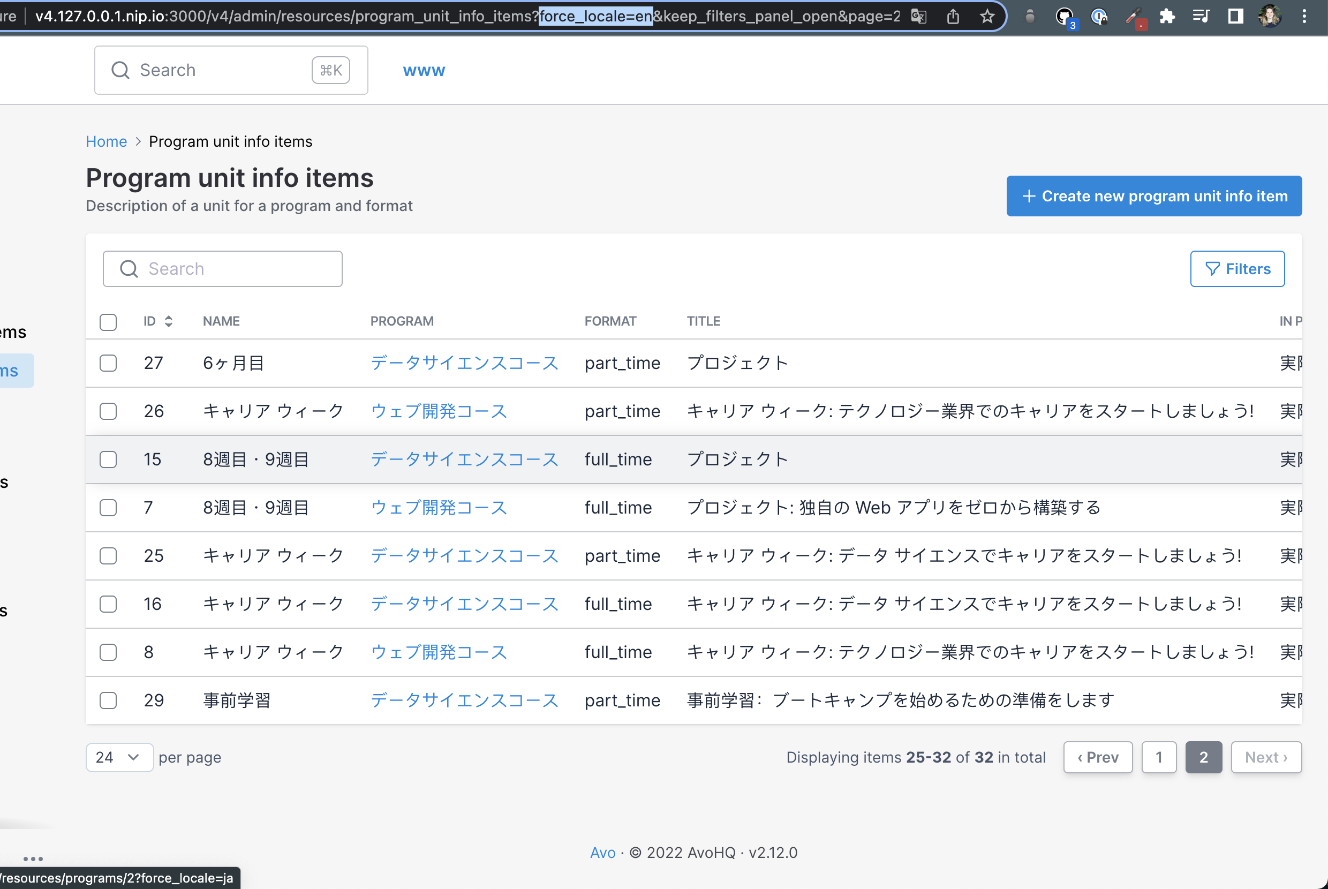Go to pagination page 1
This screenshot has height=889, width=1328.
pos(1159,757)
